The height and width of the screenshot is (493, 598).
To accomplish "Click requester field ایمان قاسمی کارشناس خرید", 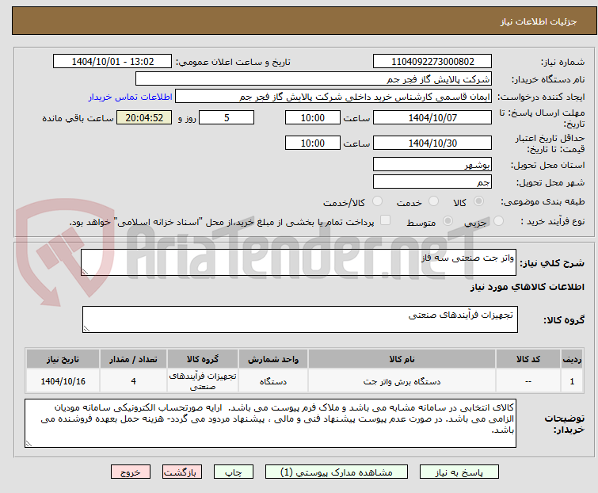I will coord(333,97).
